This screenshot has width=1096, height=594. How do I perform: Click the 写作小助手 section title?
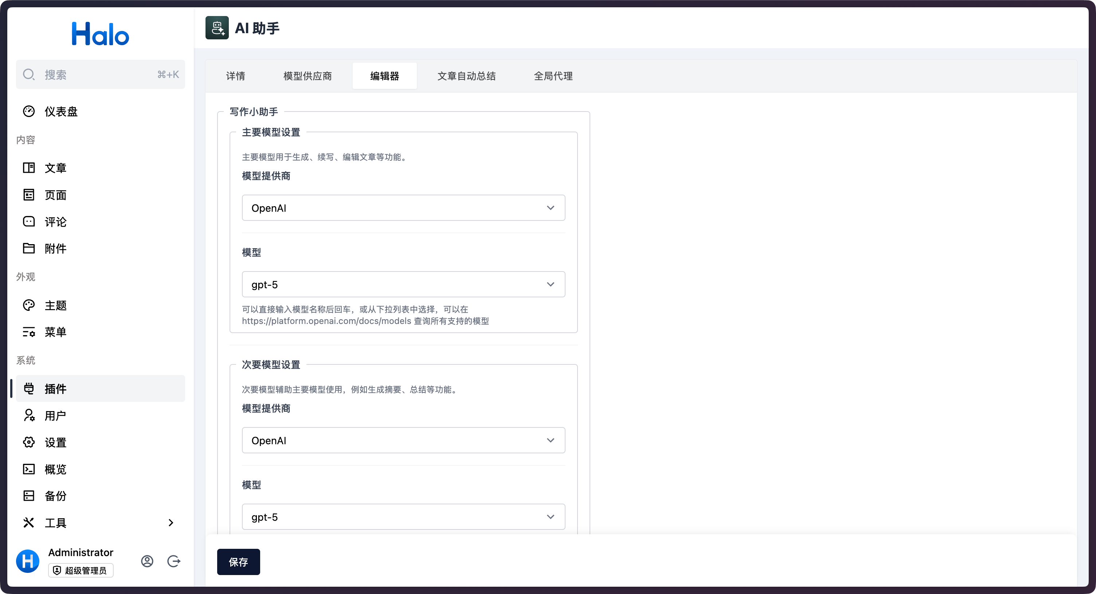pyautogui.click(x=254, y=112)
